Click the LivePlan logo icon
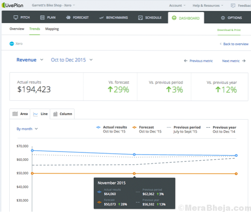251x212 pixels. 4,5
